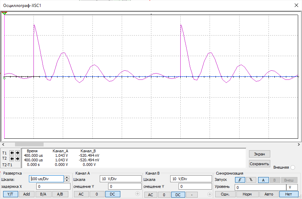Viewport: 302px width, 199px height.
Task: Decrease timebase scale with down stepper
Action: tap(67, 180)
